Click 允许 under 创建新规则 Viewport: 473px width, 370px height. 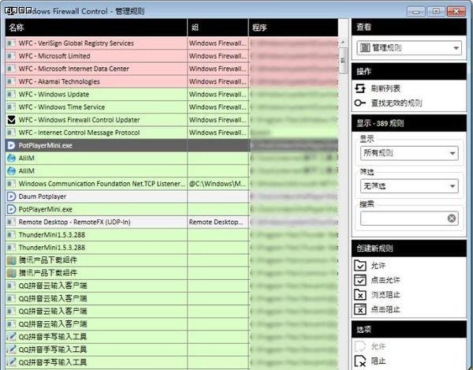coord(378,266)
